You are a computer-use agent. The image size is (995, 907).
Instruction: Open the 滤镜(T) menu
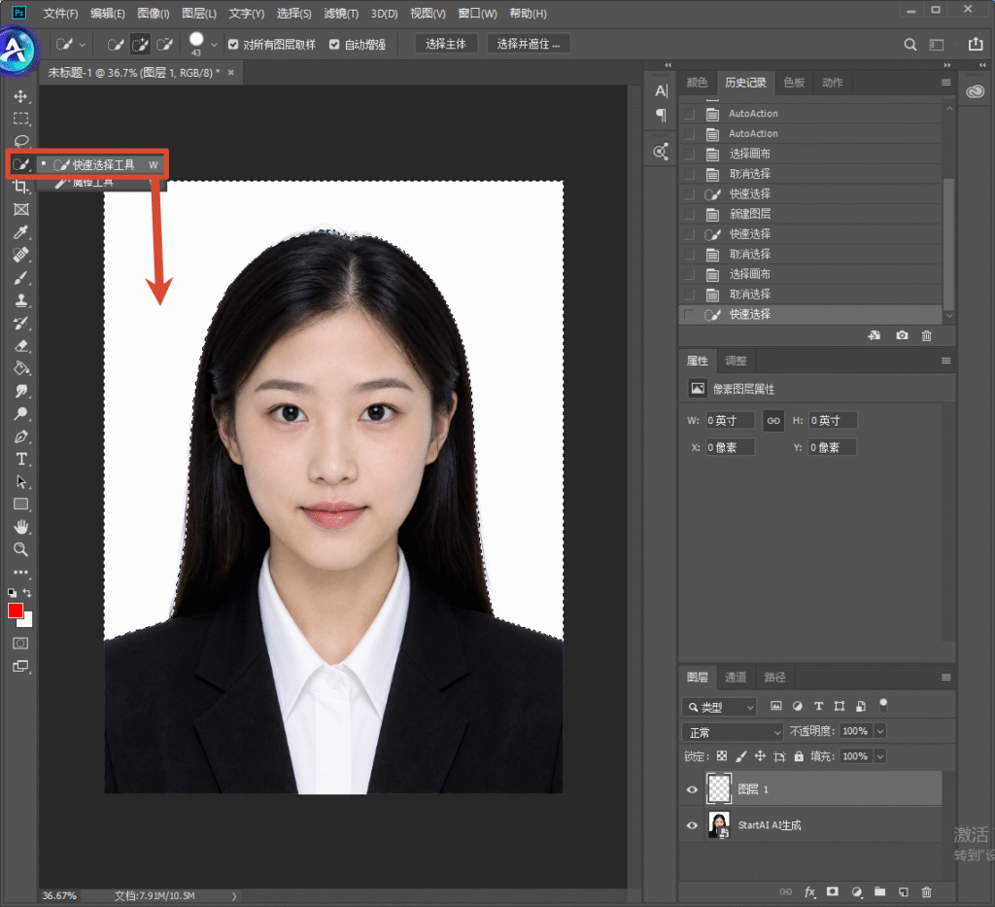coord(341,14)
